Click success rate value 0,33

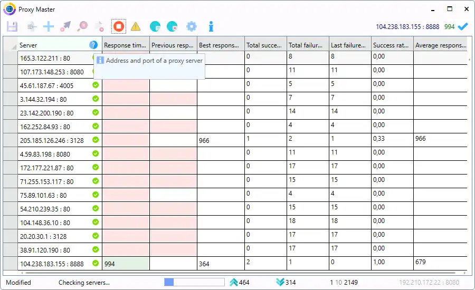pyautogui.click(x=378, y=139)
